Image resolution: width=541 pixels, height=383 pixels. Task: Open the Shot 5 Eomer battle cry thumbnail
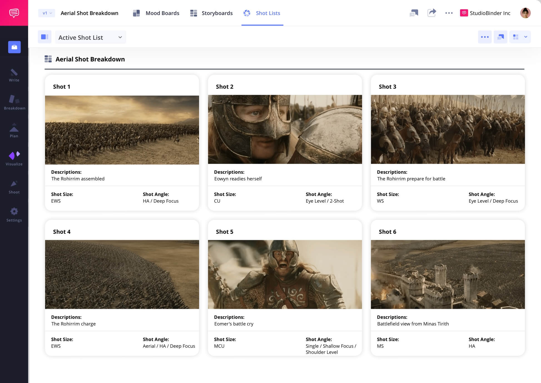(x=285, y=274)
